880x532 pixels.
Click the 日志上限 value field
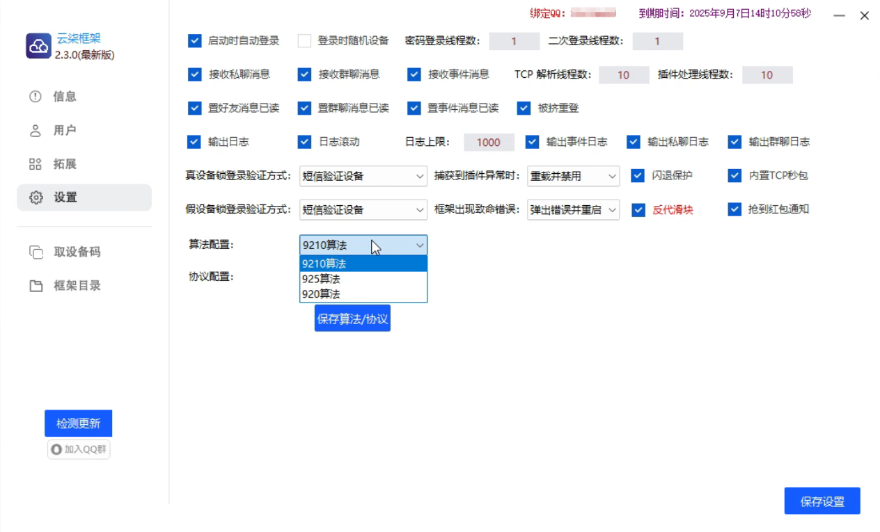click(x=489, y=141)
